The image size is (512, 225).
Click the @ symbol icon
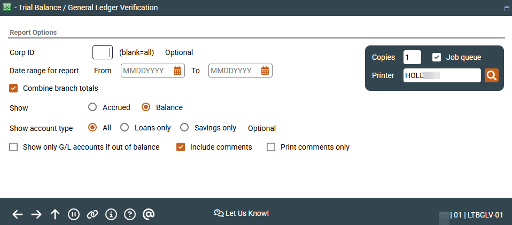click(x=149, y=214)
